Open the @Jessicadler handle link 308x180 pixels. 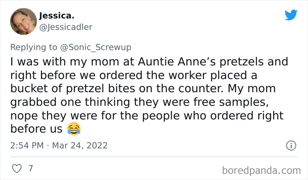tap(66, 27)
